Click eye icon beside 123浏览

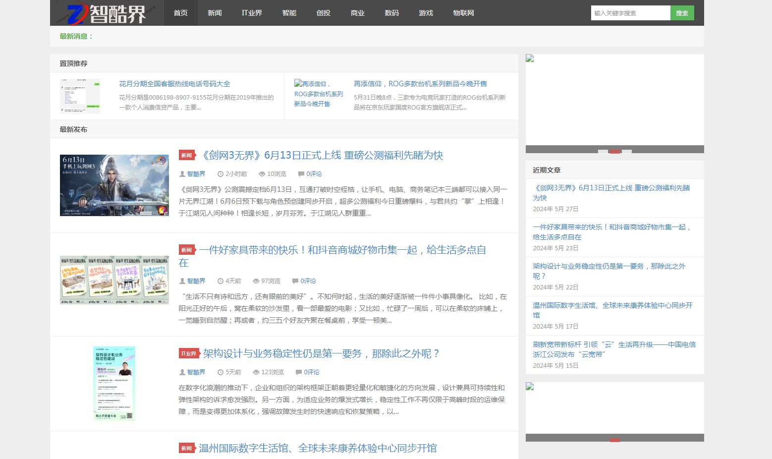coord(256,372)
